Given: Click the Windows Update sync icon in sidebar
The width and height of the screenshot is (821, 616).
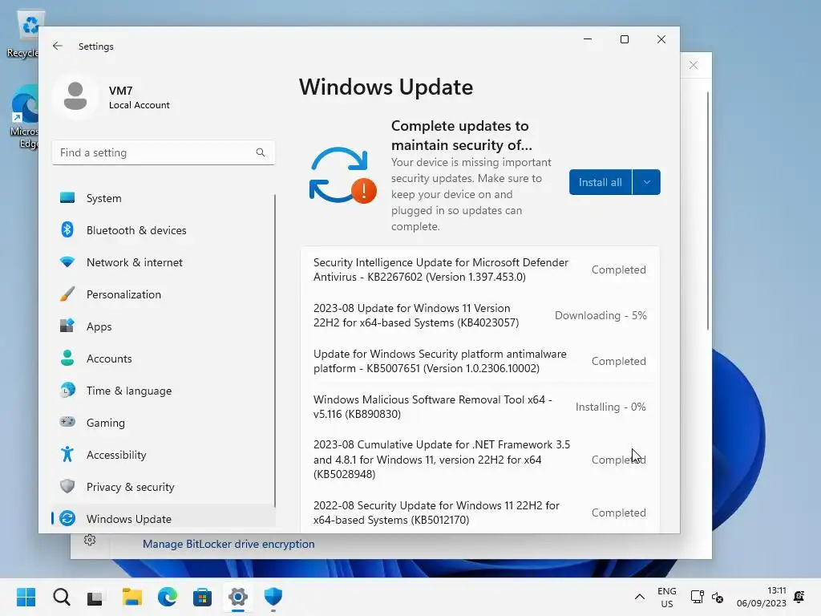Looking at the screenshot, I should click(x=67, y=518).
